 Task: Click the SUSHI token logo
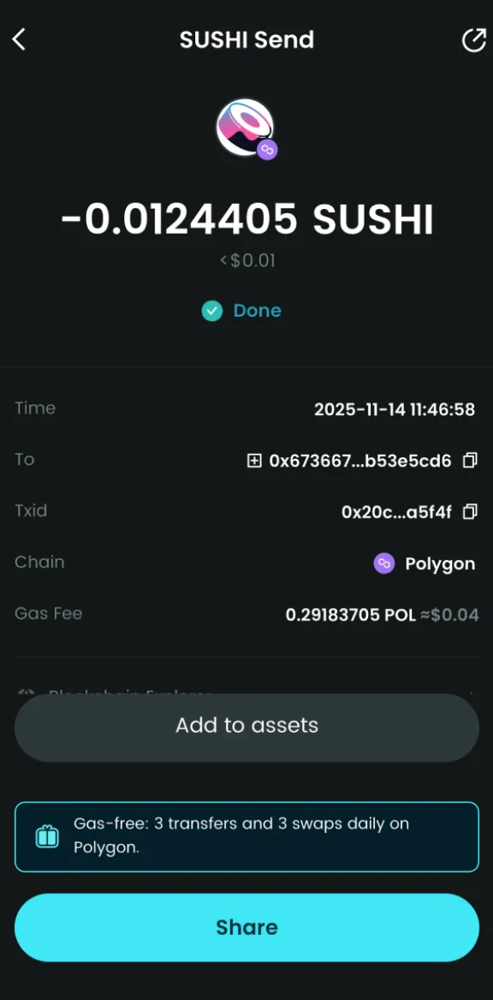242,127
